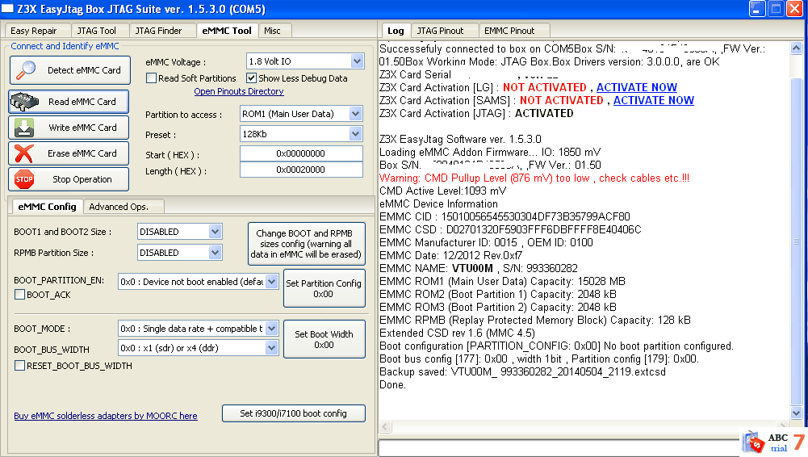Click the Detect eMMC Card button label

(84, 70)
